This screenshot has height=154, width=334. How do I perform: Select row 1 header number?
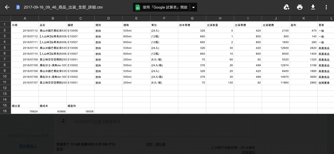pyautogui.click(x=5, y=24)
